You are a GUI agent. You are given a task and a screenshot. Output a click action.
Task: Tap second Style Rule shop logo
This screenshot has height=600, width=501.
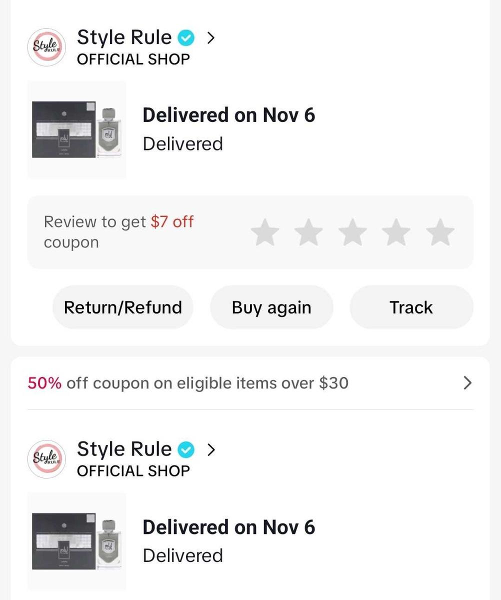tap(46, 459)
